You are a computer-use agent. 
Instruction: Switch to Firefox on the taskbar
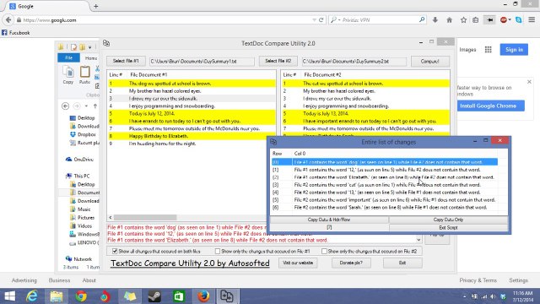203,296
